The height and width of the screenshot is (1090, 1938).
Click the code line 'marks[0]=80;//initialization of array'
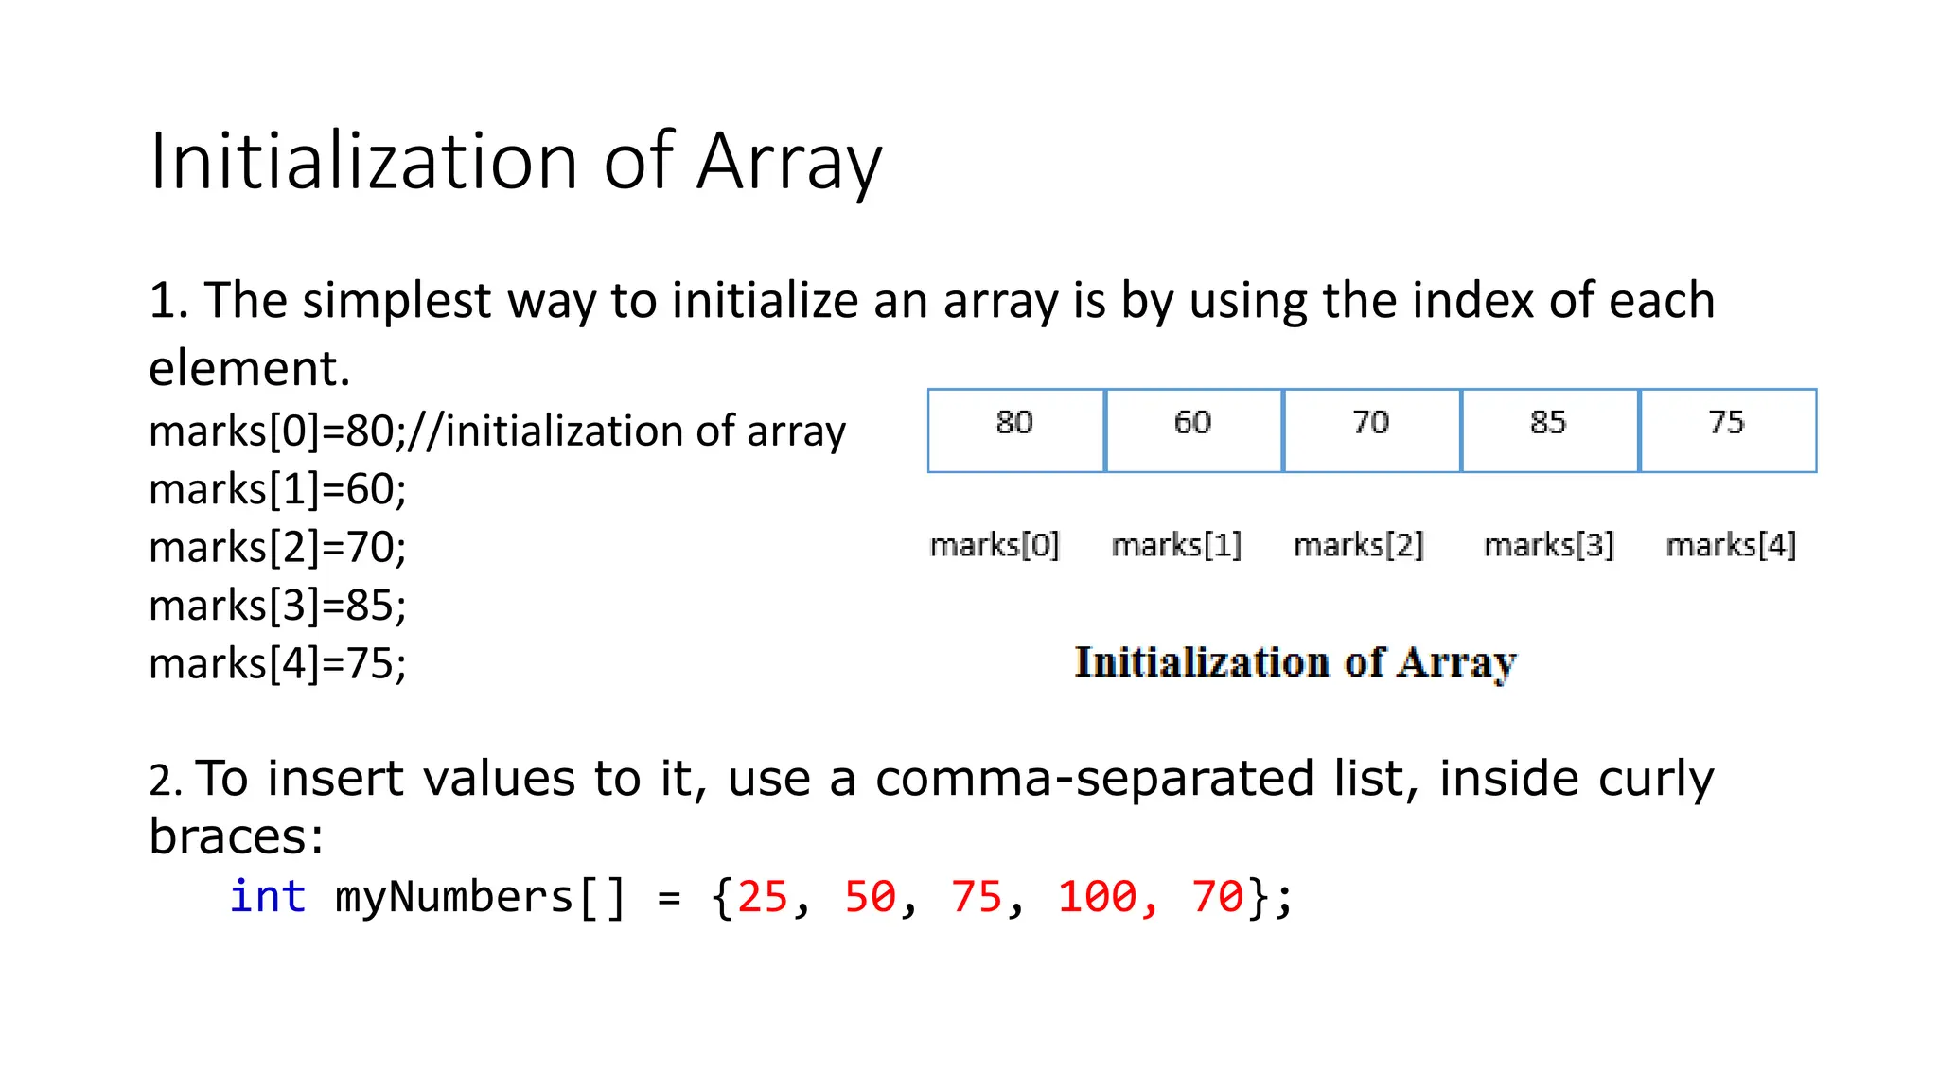click(497, 431)
